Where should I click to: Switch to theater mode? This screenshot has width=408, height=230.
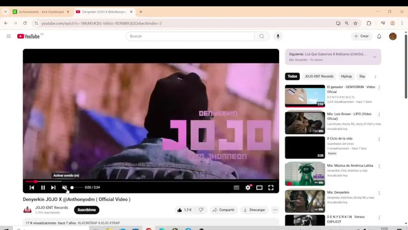259,188
